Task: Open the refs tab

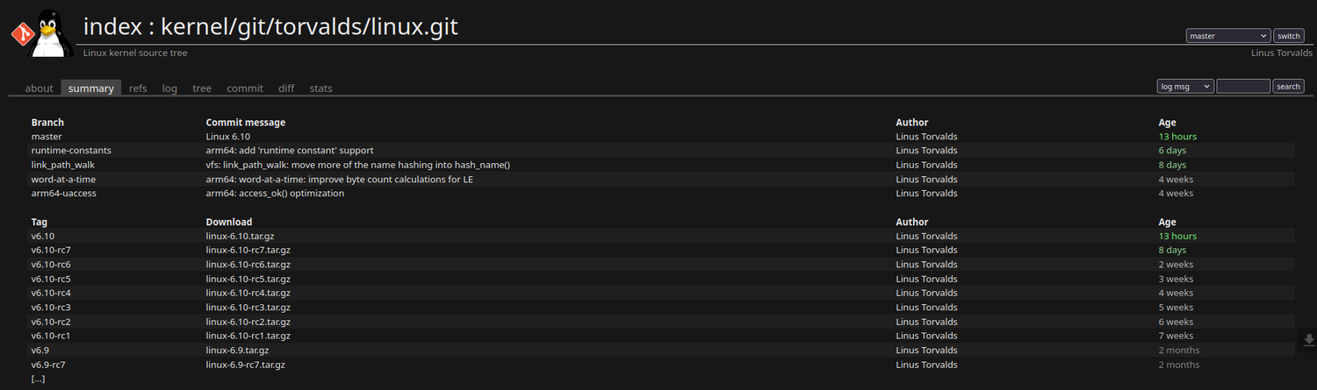Action: coord(138,89)
